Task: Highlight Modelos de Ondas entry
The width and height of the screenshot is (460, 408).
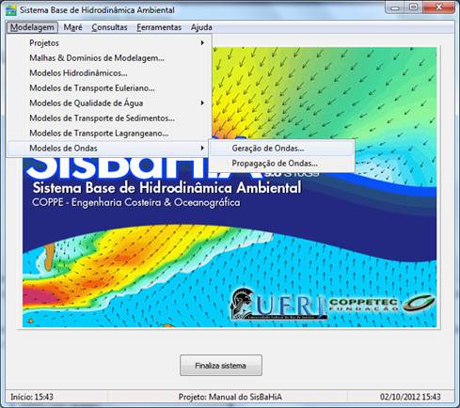Action: (x=108, y=149)
